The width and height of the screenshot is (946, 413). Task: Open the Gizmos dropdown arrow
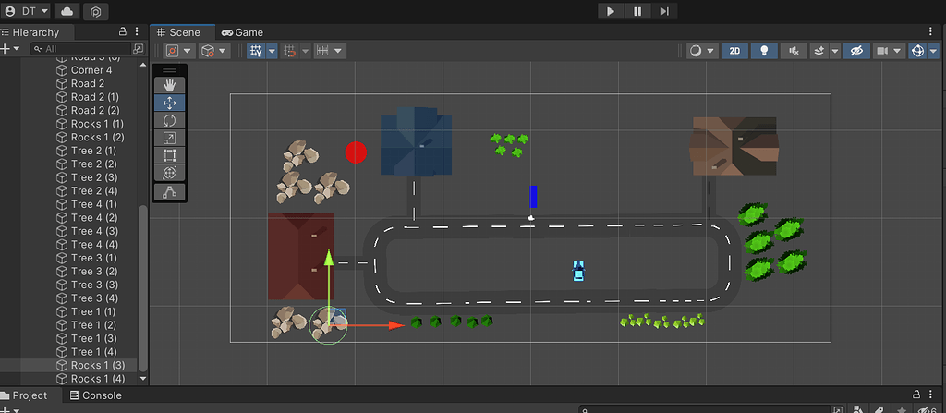[933, 52]
